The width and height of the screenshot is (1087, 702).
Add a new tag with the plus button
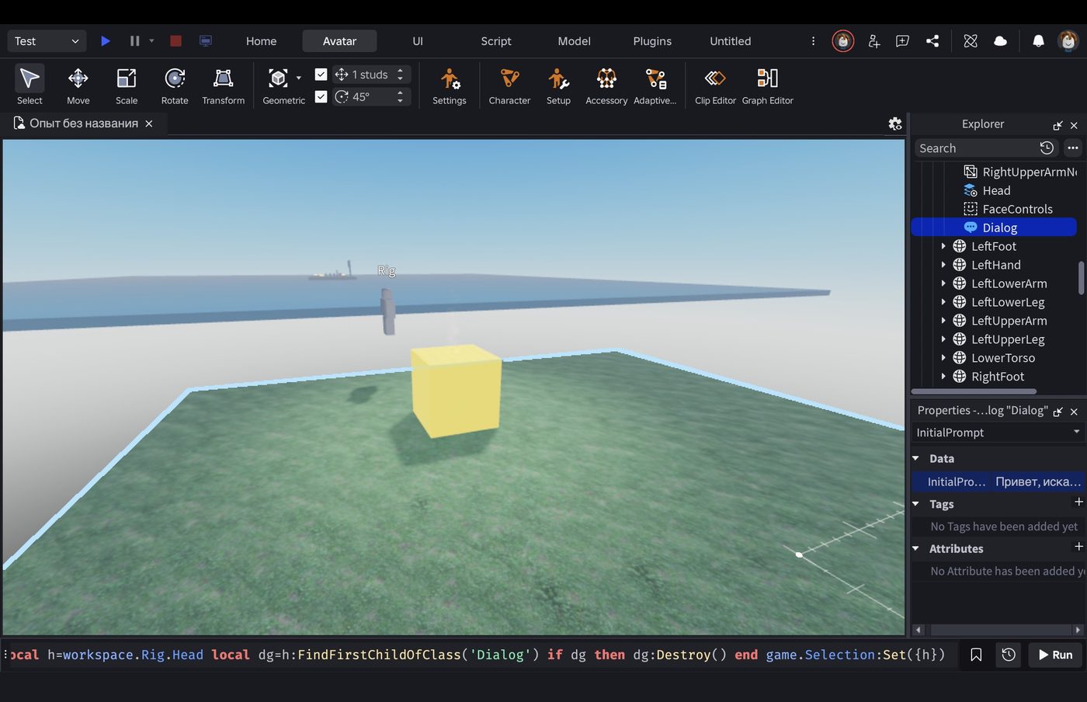[1078, 502]
